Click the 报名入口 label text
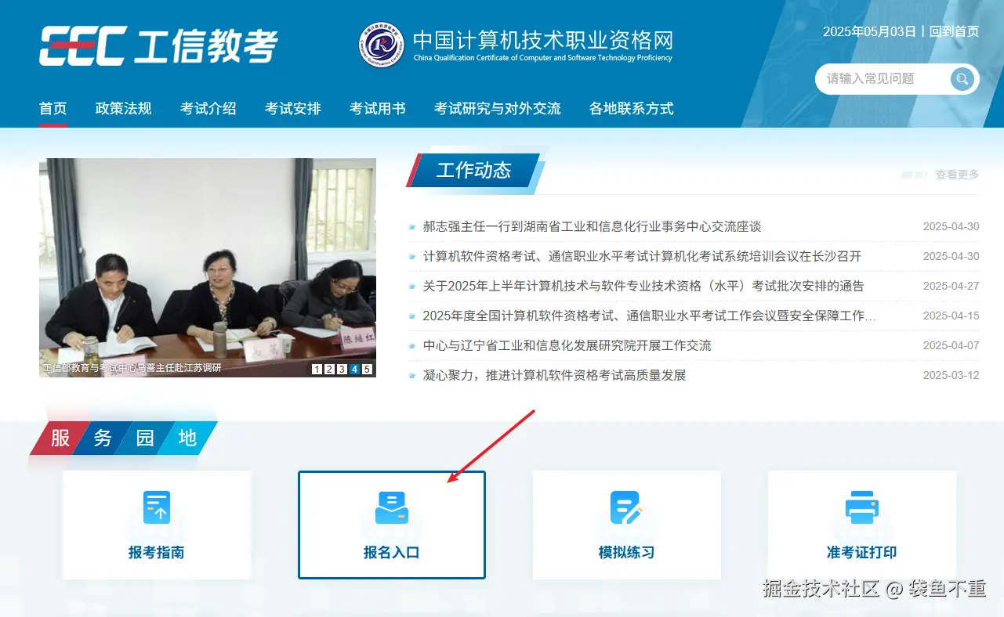 pos(392,552)
